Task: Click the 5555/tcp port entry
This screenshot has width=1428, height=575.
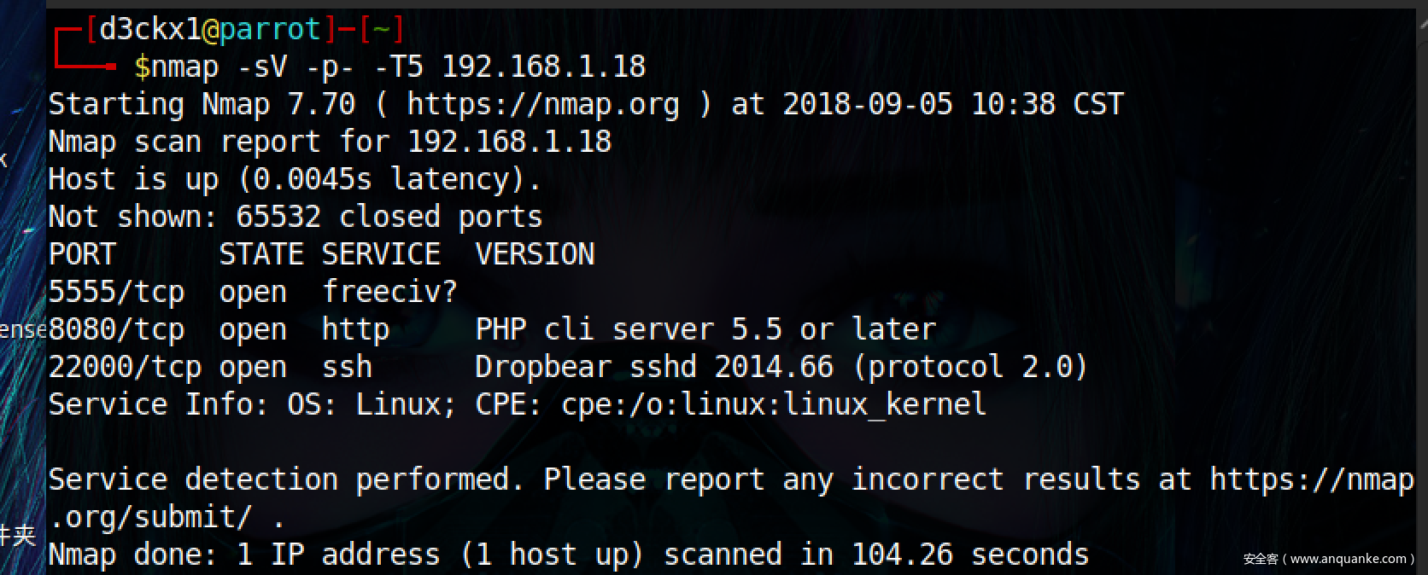Action: (x=116, y=292)
